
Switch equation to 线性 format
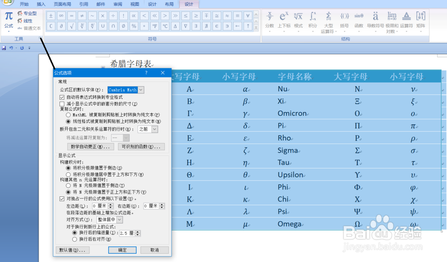25,21
